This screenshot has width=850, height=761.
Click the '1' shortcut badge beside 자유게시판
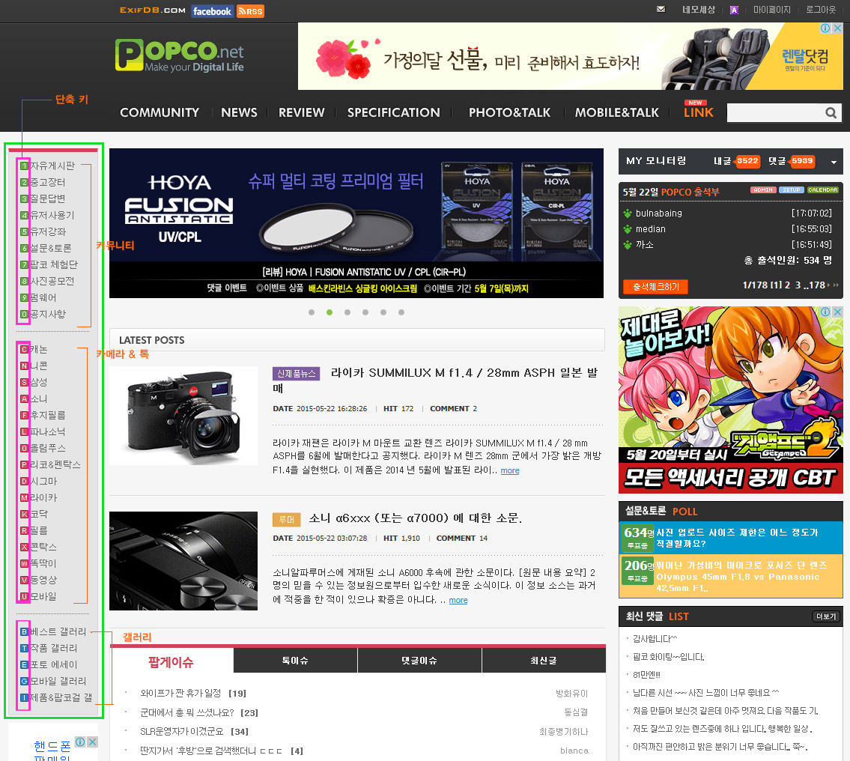point(25,166)
